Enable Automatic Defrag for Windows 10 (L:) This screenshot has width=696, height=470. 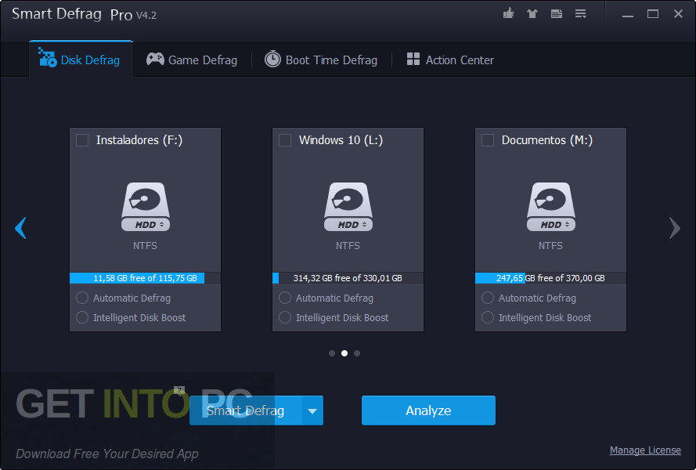pyautogui.click(x=285, y=298)
